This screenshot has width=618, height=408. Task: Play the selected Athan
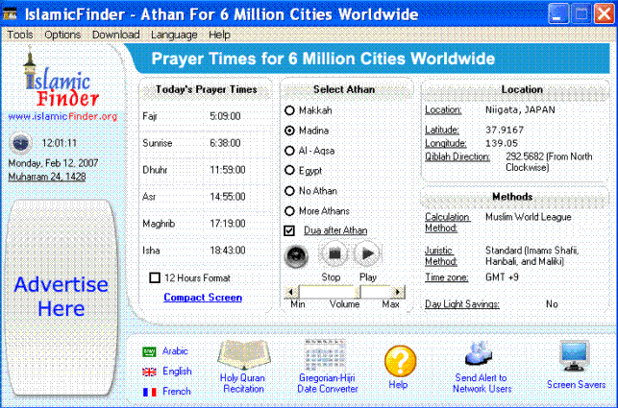click(367, 253)
